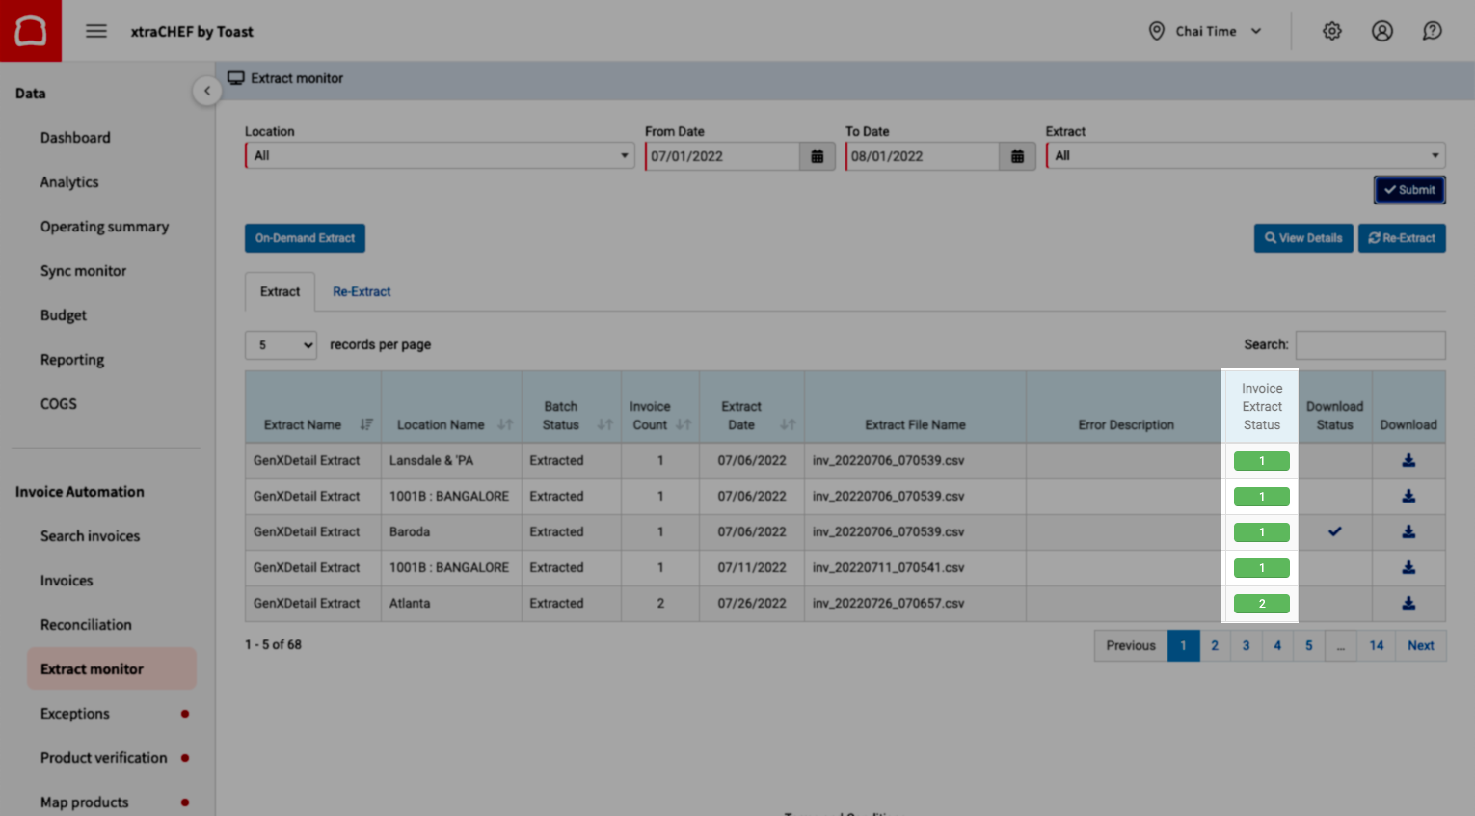Switch to the Re-Extract tab
This screenshot has width=1475, height=816.
[362, 291]
